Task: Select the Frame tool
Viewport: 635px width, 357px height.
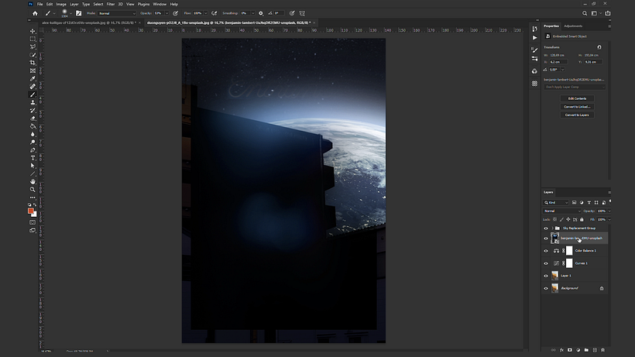Action: click(33, 70)
